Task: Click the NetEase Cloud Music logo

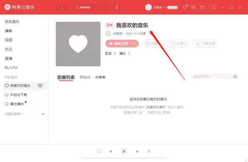Action: click(x=19, y=7)
